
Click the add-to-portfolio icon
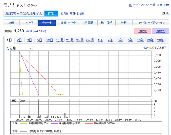tap(131, 5)
